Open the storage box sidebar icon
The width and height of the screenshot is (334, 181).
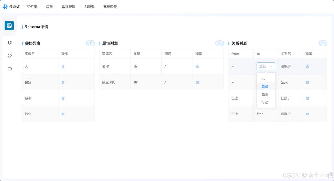[10, 68]
